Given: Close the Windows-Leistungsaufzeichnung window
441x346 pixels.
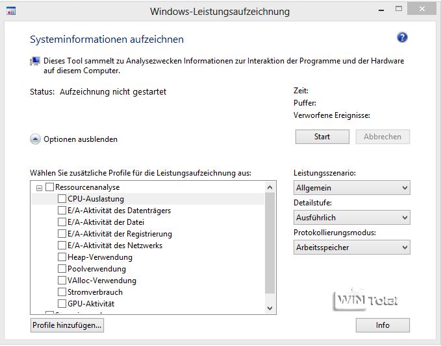Looking at the screenshot, I should click(x=422, y=8).
